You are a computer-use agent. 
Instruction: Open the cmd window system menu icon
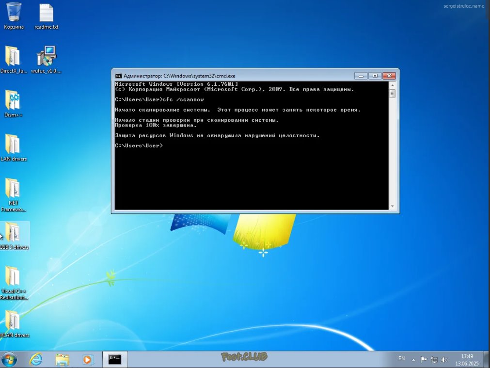(118, 76)
